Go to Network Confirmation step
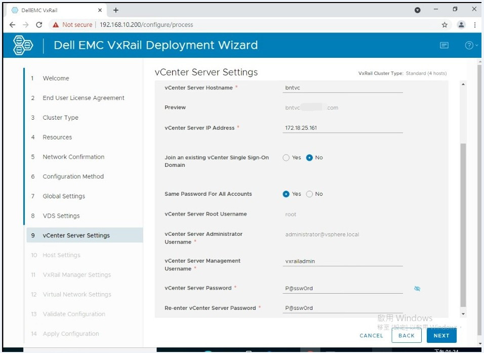 tap(73, 157)
